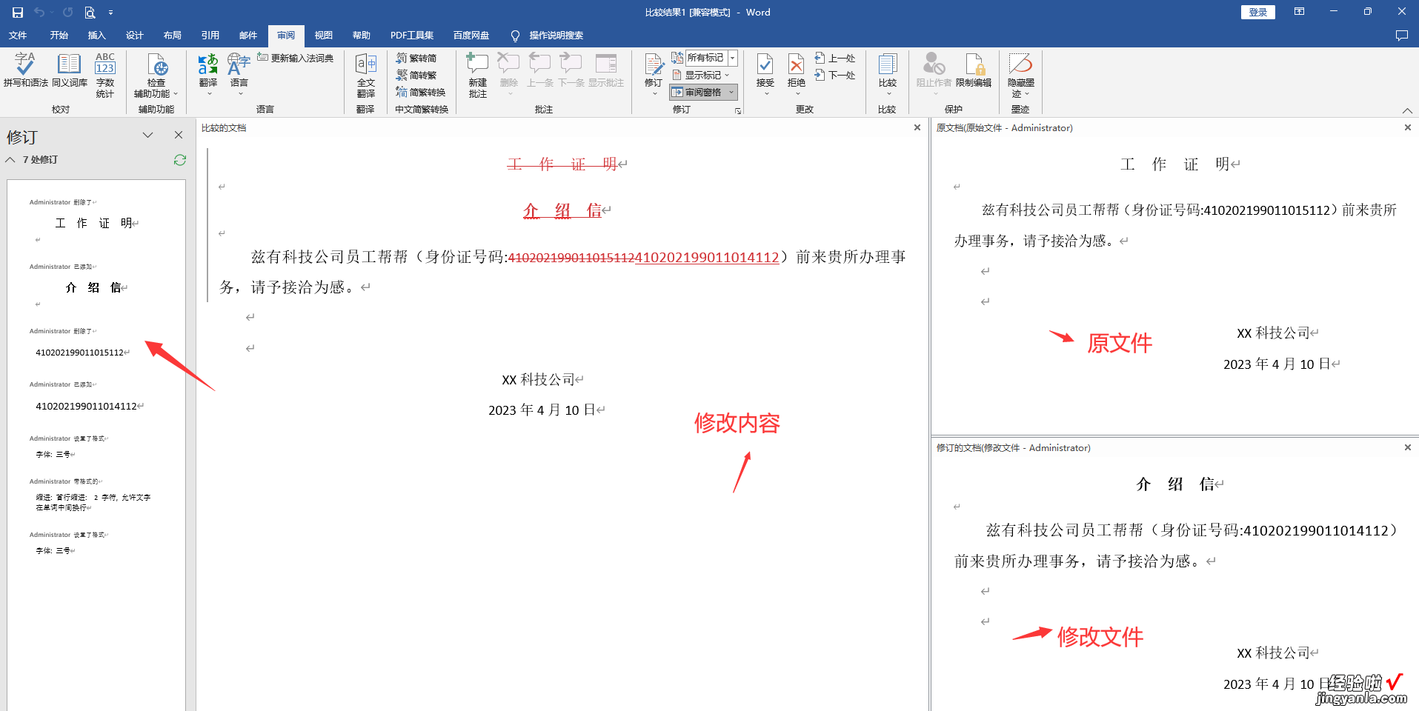Click Tell me what to do (操作说明搜索)
Viewport: 1419px width, 711px height.
548,36
